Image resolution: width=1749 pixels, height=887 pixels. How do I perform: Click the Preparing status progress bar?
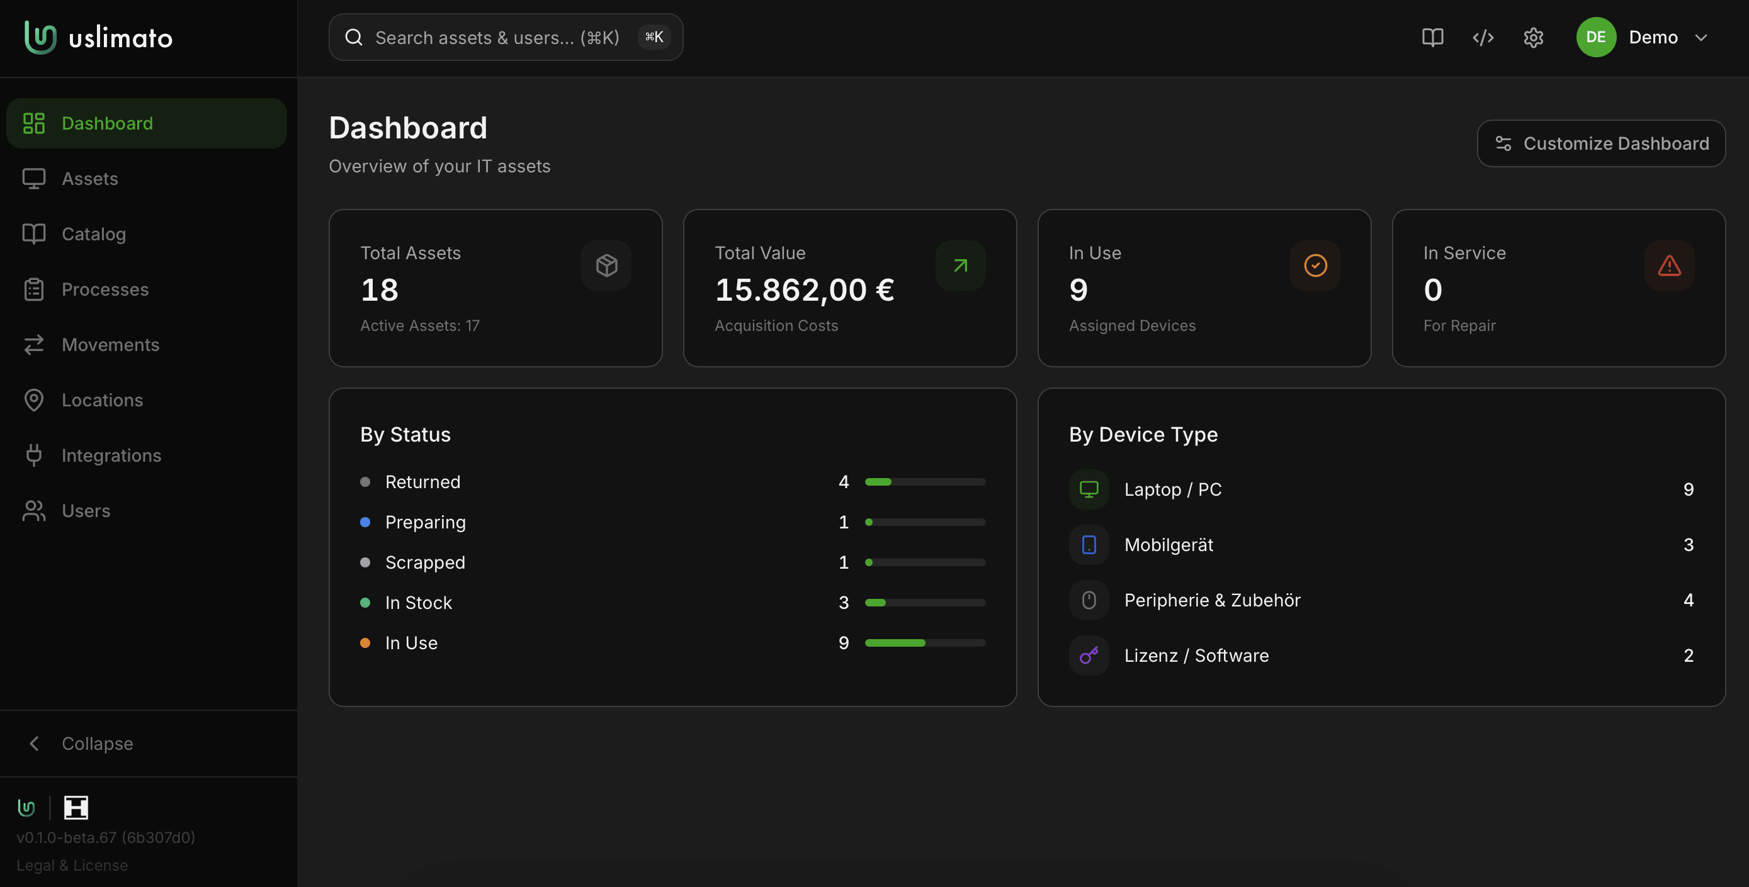(x=925, y=523)
